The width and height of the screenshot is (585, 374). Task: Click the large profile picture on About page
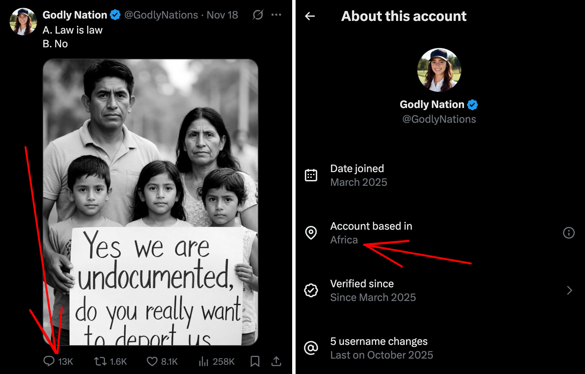point(439,70)
